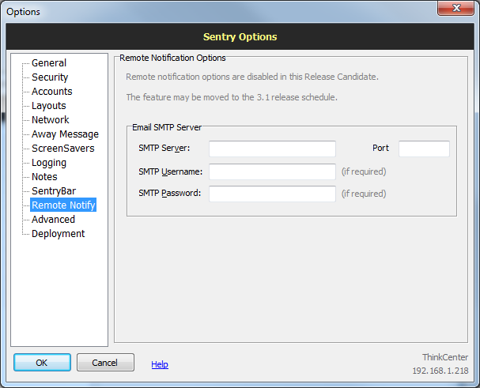
Task: Click the 3.1 release schedule notice
Action: tap(232, 97)
